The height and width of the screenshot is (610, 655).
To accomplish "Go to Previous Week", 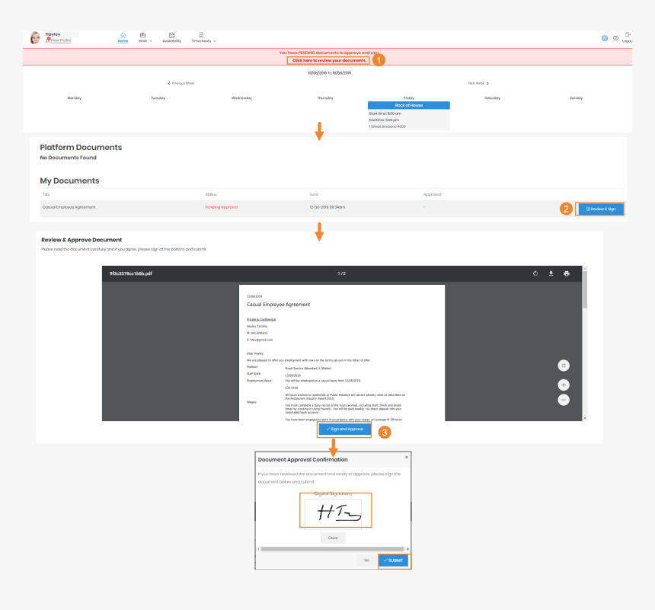I will (181, 83).
